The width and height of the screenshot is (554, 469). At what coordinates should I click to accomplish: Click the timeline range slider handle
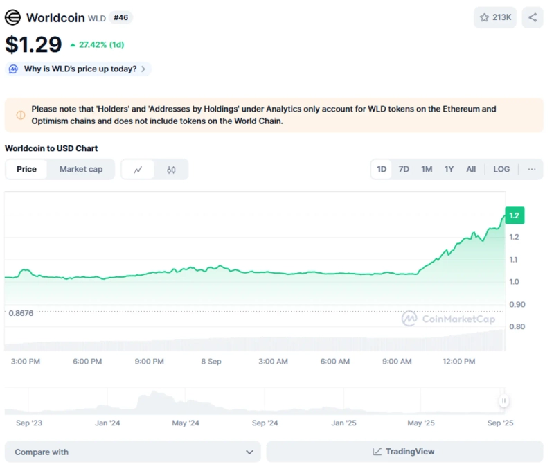point(503,400)
